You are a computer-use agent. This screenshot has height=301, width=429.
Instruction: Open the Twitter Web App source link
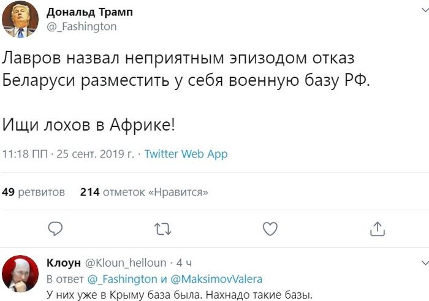coord(186,154)
